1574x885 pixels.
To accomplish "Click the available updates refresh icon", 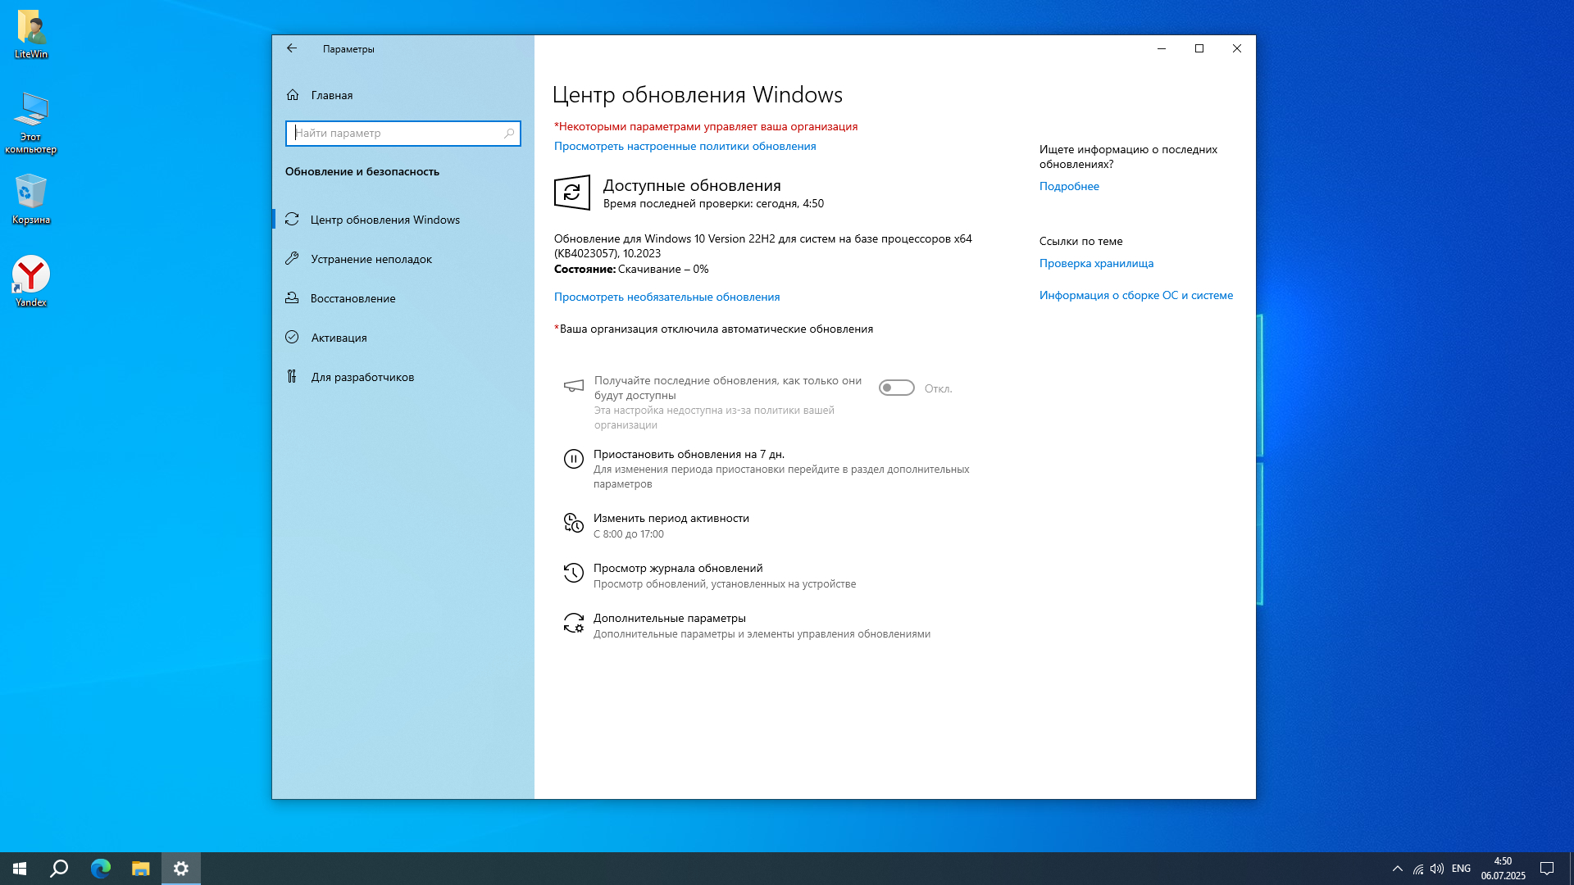I will pyautogui.click(x=571, y=193).
